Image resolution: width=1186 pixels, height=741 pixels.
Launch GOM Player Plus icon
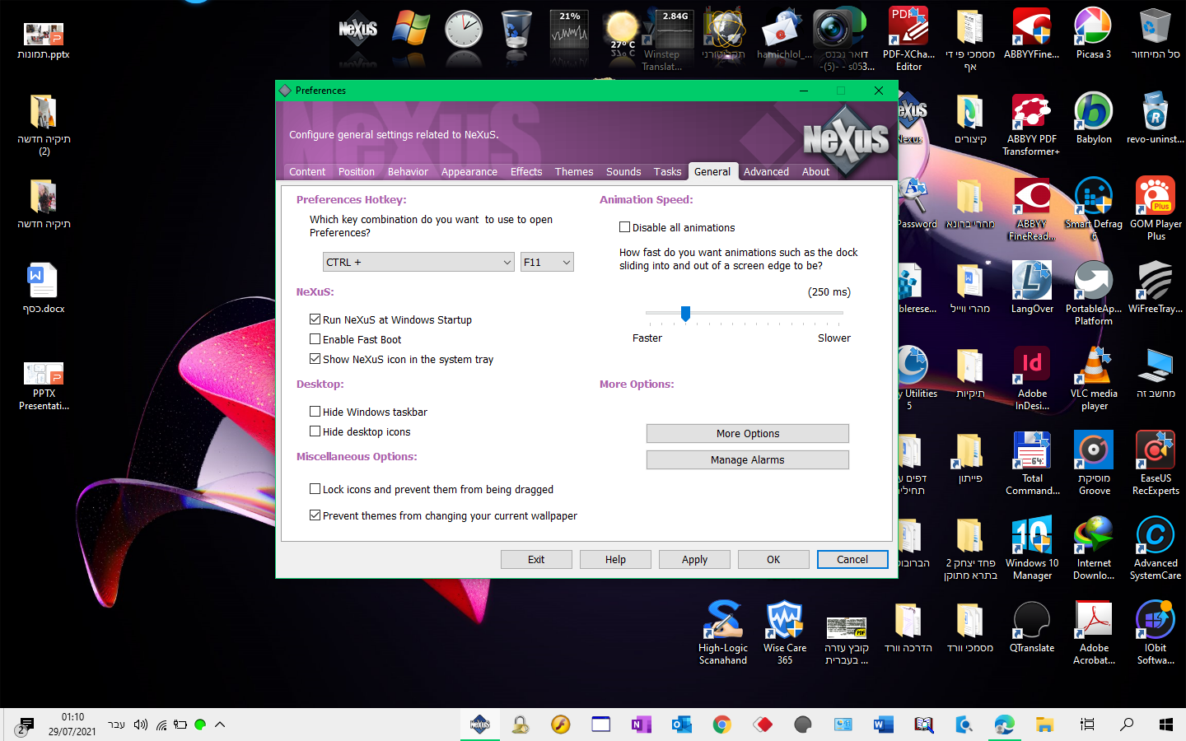(x=1156, y=208)
